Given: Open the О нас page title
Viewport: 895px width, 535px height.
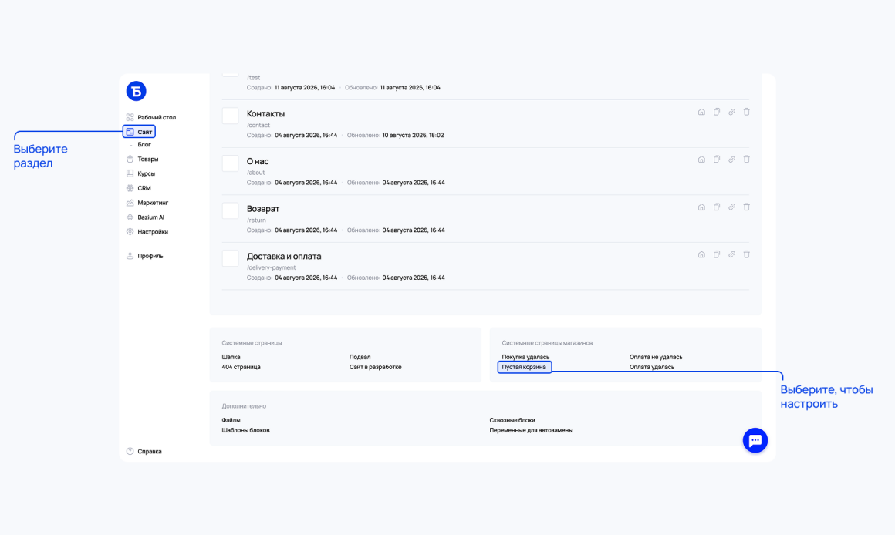Looking at the screenshot, I should click(x=258, y=161).
